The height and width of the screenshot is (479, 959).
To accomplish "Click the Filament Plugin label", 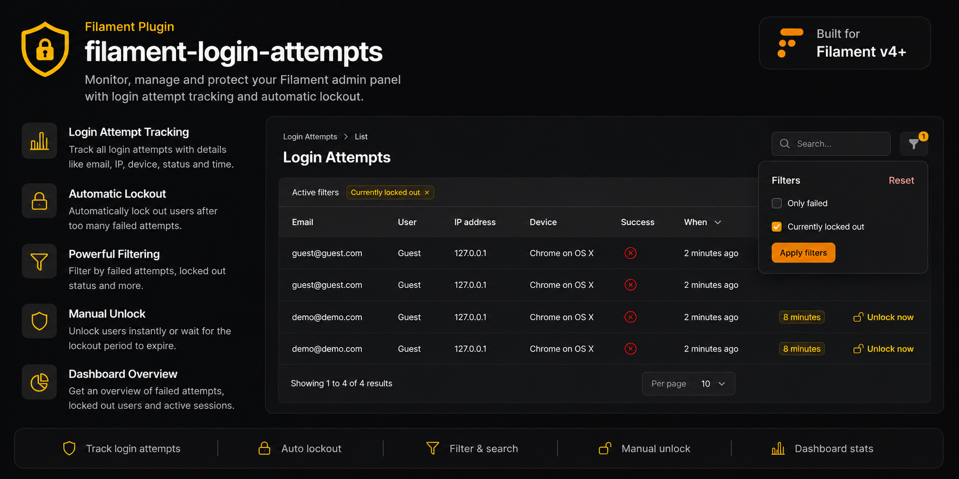I will (x=130, y=27).
